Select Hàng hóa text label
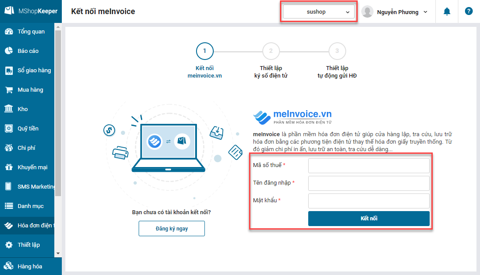 [30, 267]
